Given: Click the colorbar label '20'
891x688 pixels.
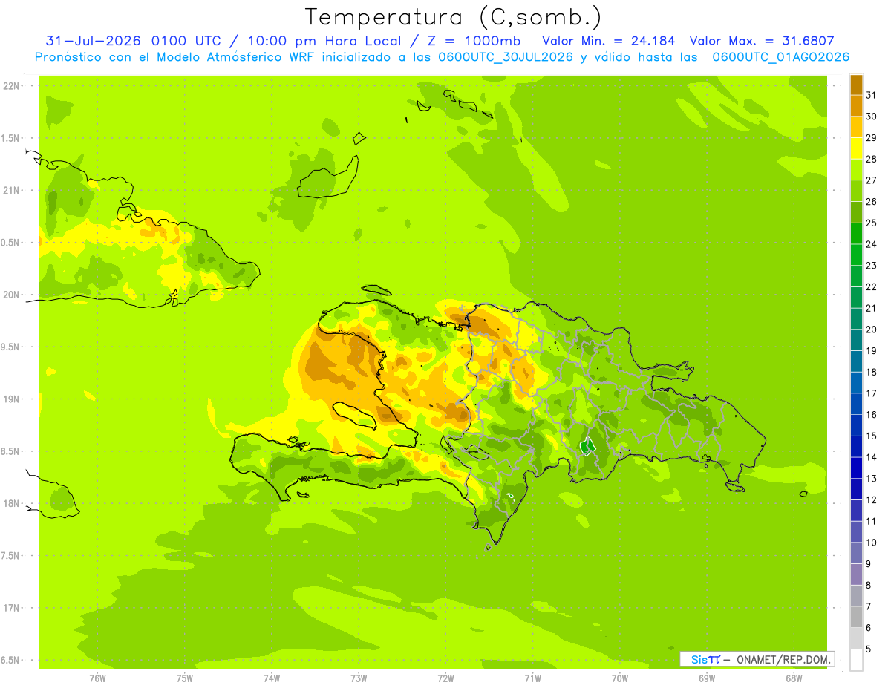Looking at the screenshot, I should [x=872, y=330].
